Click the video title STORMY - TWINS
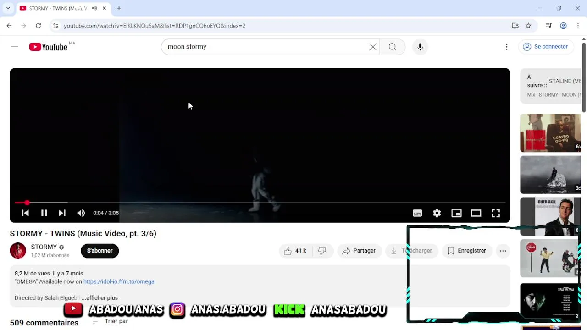 [x=83, y=234]
